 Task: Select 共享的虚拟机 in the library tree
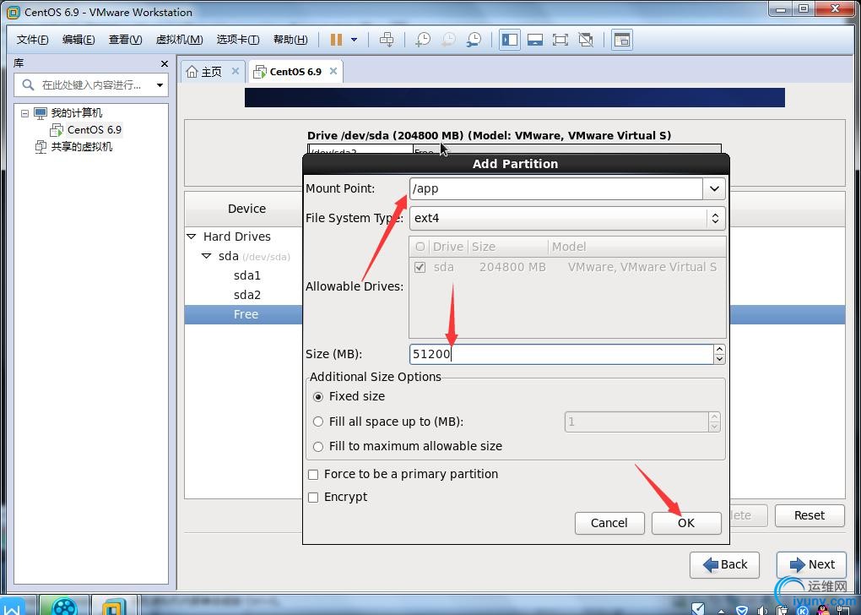click(x=82, y=147)
